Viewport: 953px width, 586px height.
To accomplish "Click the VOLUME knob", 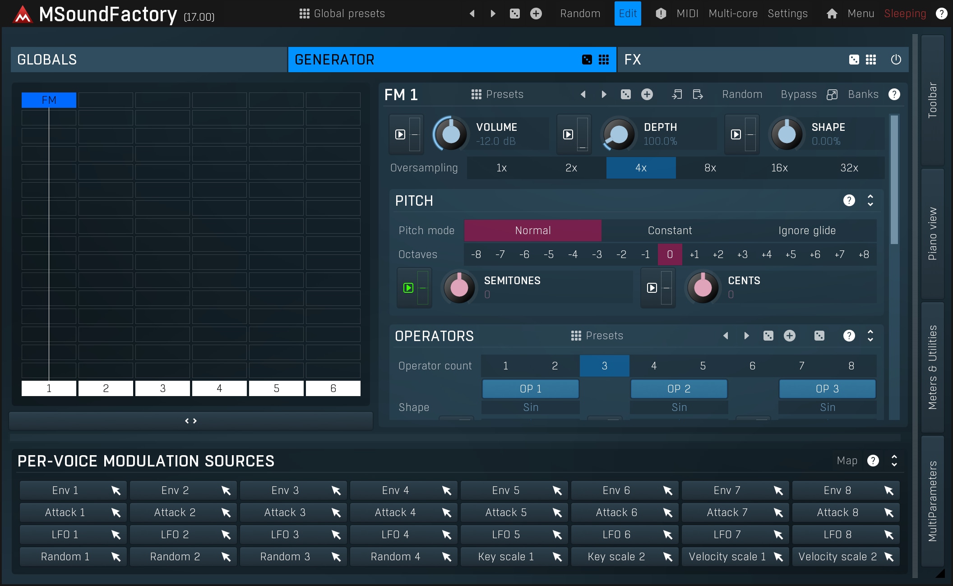I will click(x=451, y=134).
